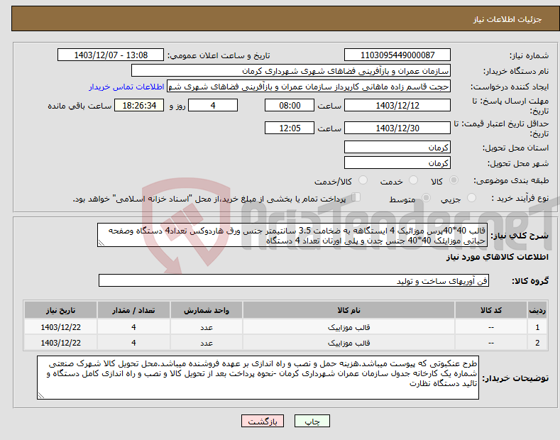Click the general need description text area
This screenshot has width=560, height=440.
pos(292,235)
